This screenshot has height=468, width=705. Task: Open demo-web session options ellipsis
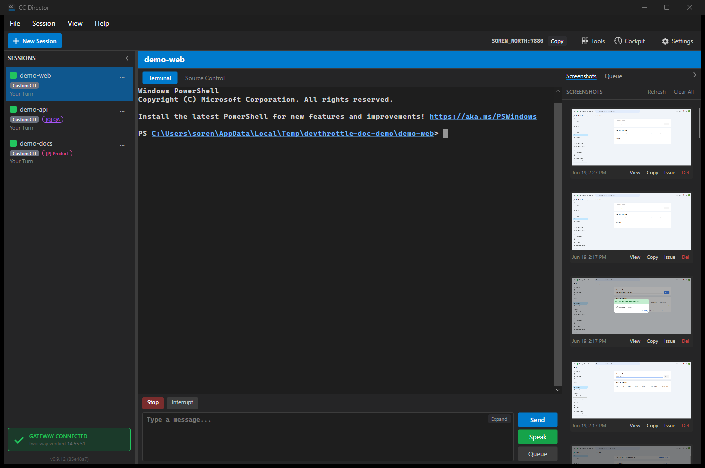click(x=122, y=77)
